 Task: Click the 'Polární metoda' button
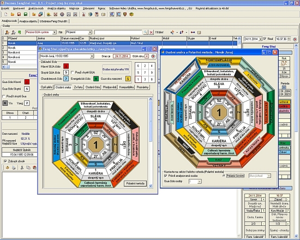pos(135,183)
